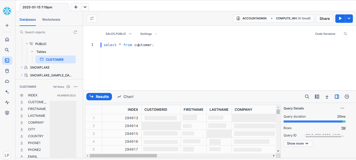
Task: Click the Monitoring activity icon in sidebar
Action: pos(7,102)
